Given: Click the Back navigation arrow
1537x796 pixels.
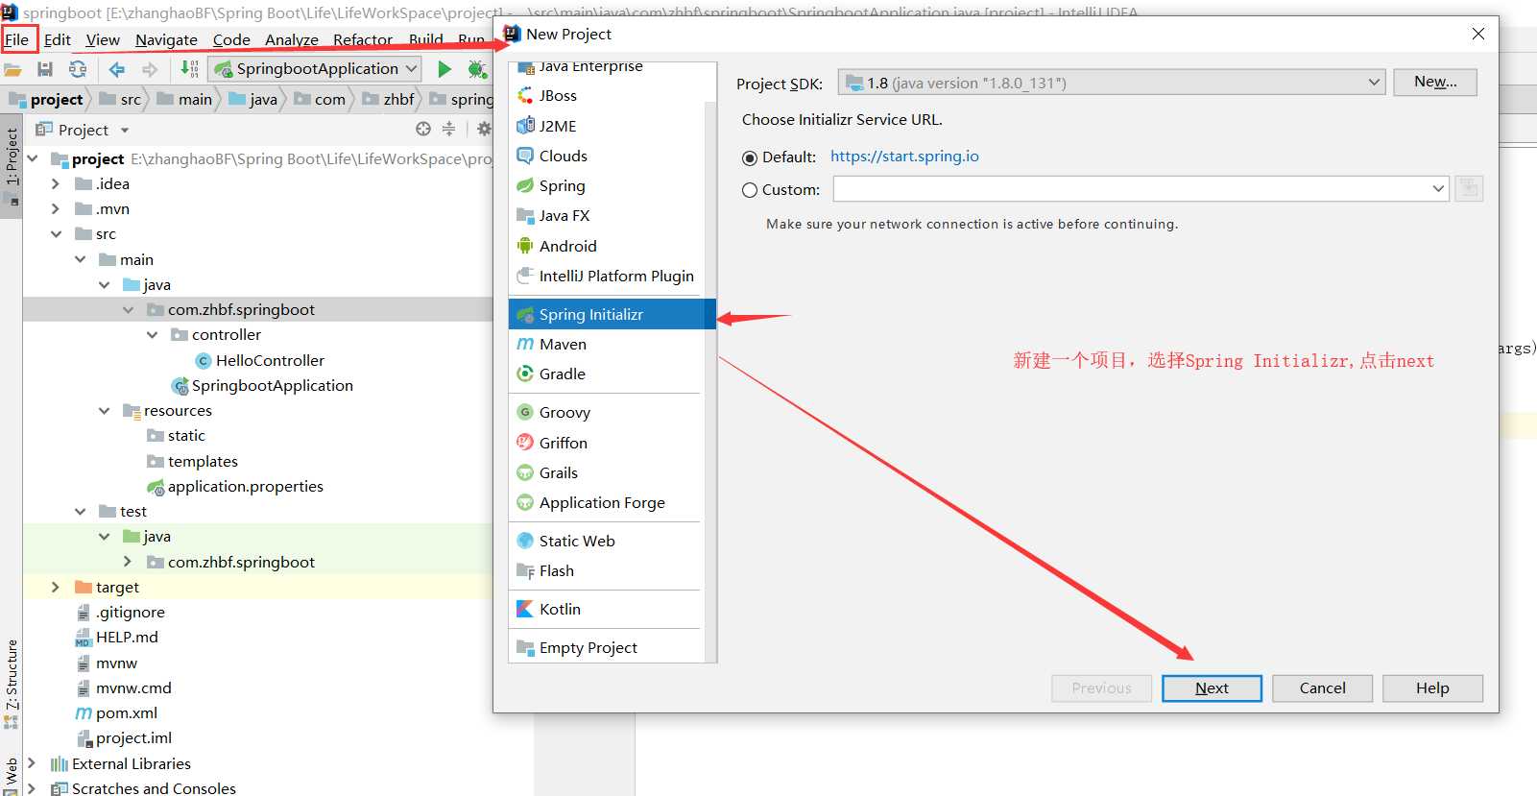Looking at the screenshot, I should [x=117, y=69].
